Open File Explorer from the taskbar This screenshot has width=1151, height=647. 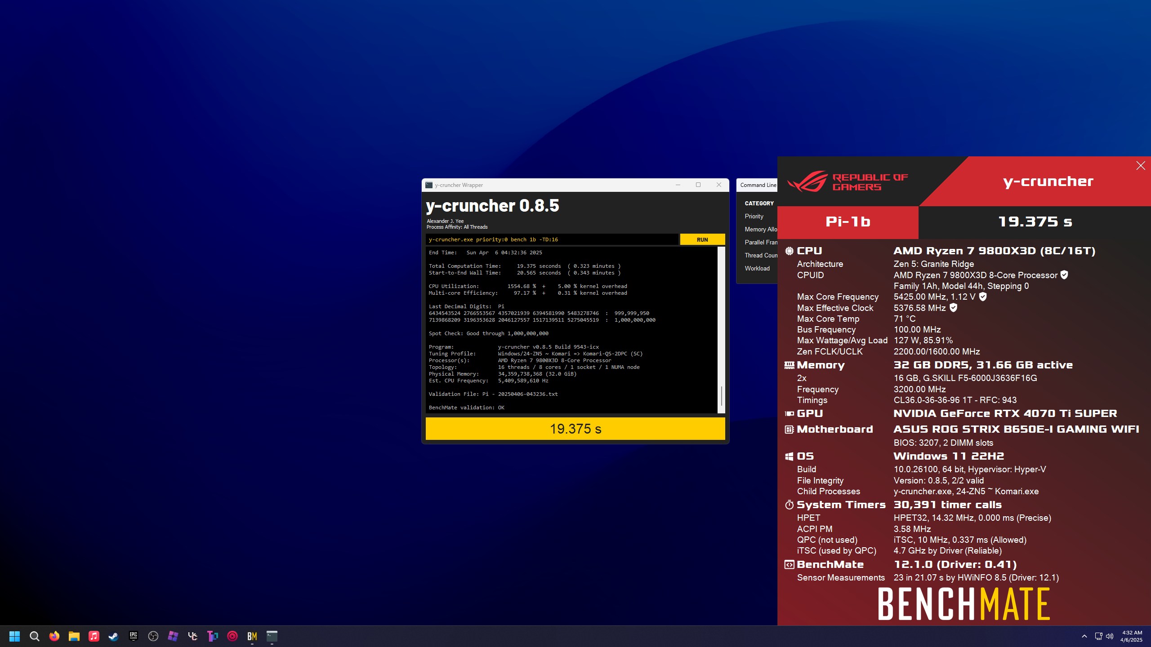click(74, 636)
